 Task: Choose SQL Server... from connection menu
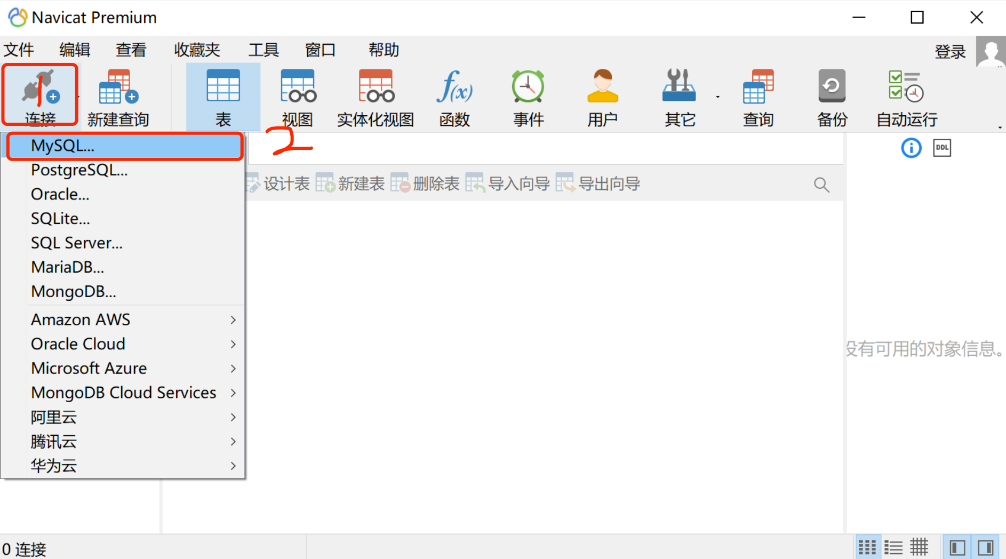pos(123,243)
